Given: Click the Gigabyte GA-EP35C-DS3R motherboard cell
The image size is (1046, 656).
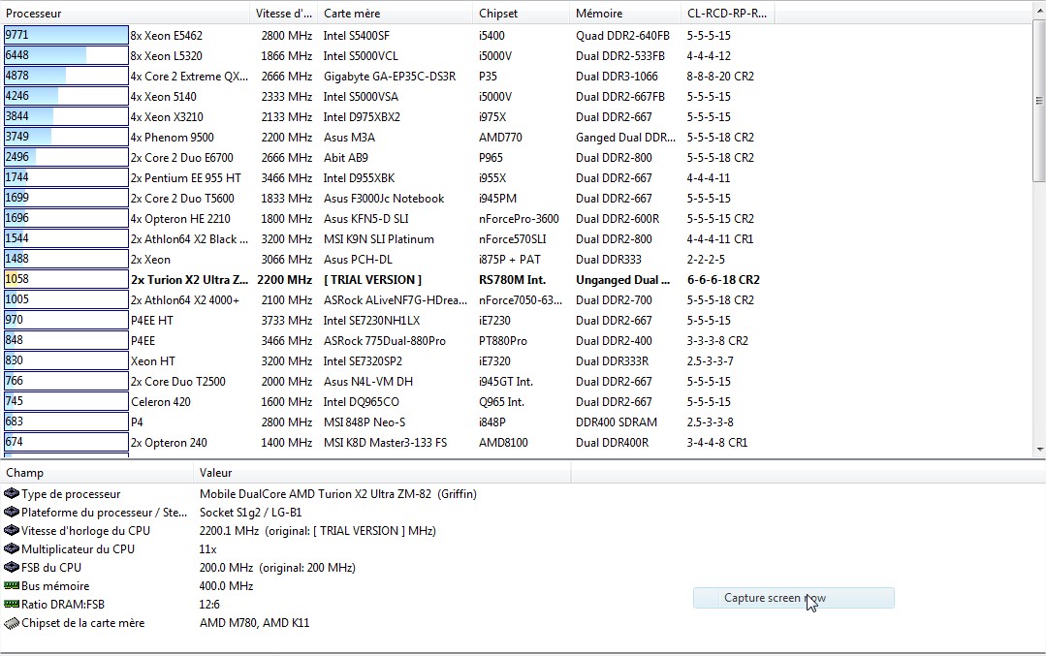Looking at the screenshot, I should (x=390, y=76).
